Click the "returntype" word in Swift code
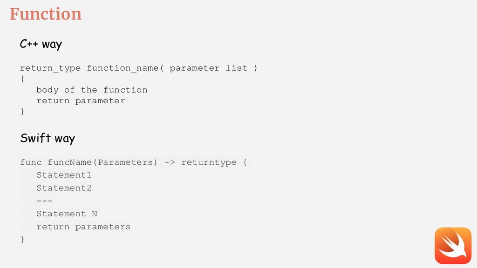The image size is (477, 268). pyautogui.click(x=209, y=162)
